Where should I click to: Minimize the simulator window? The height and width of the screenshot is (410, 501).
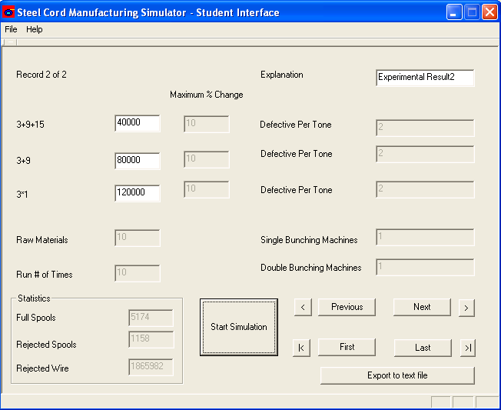[453, 12]
